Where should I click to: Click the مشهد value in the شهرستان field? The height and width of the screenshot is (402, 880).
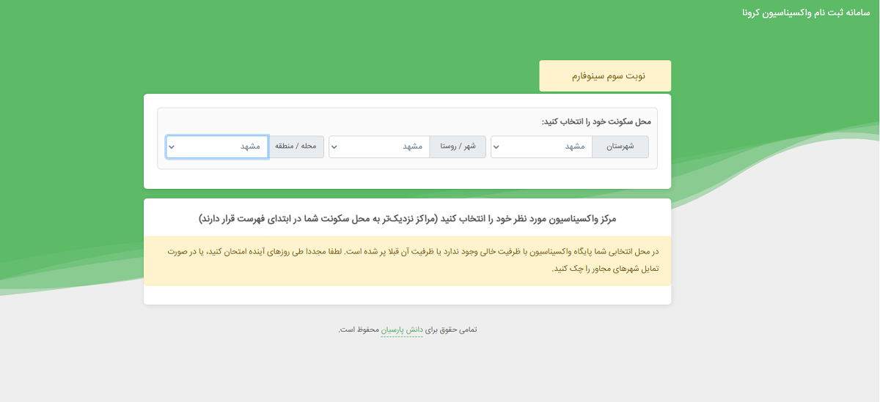[x=576, y=146]
